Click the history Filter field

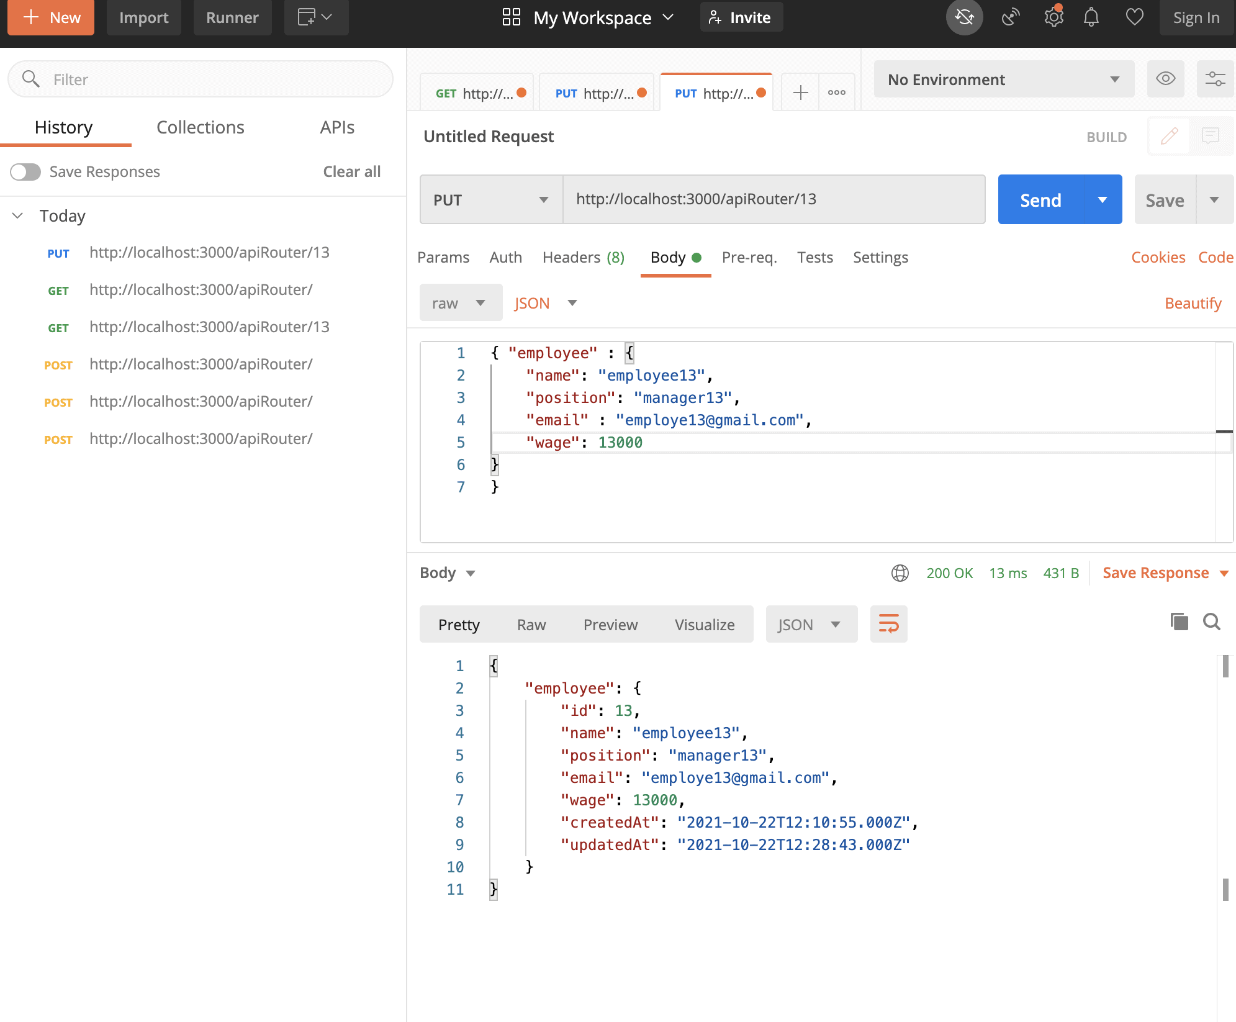point(201,79)
